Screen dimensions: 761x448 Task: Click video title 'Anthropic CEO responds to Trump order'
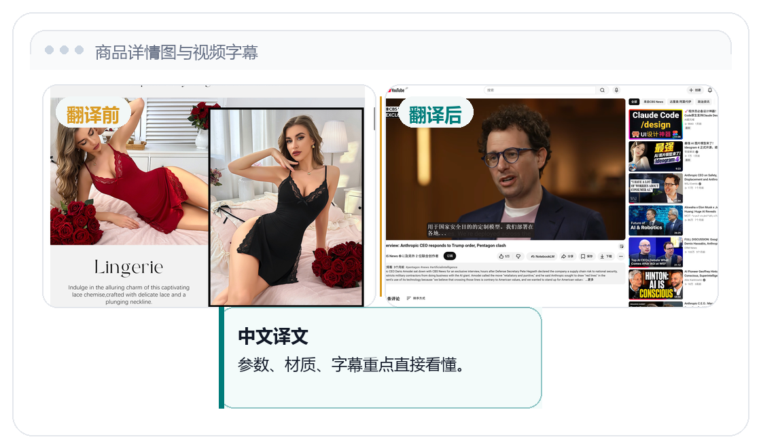coord(446,246)
